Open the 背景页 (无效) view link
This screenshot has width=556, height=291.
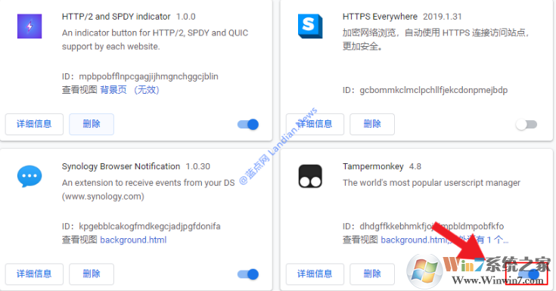tap(130, 90)
